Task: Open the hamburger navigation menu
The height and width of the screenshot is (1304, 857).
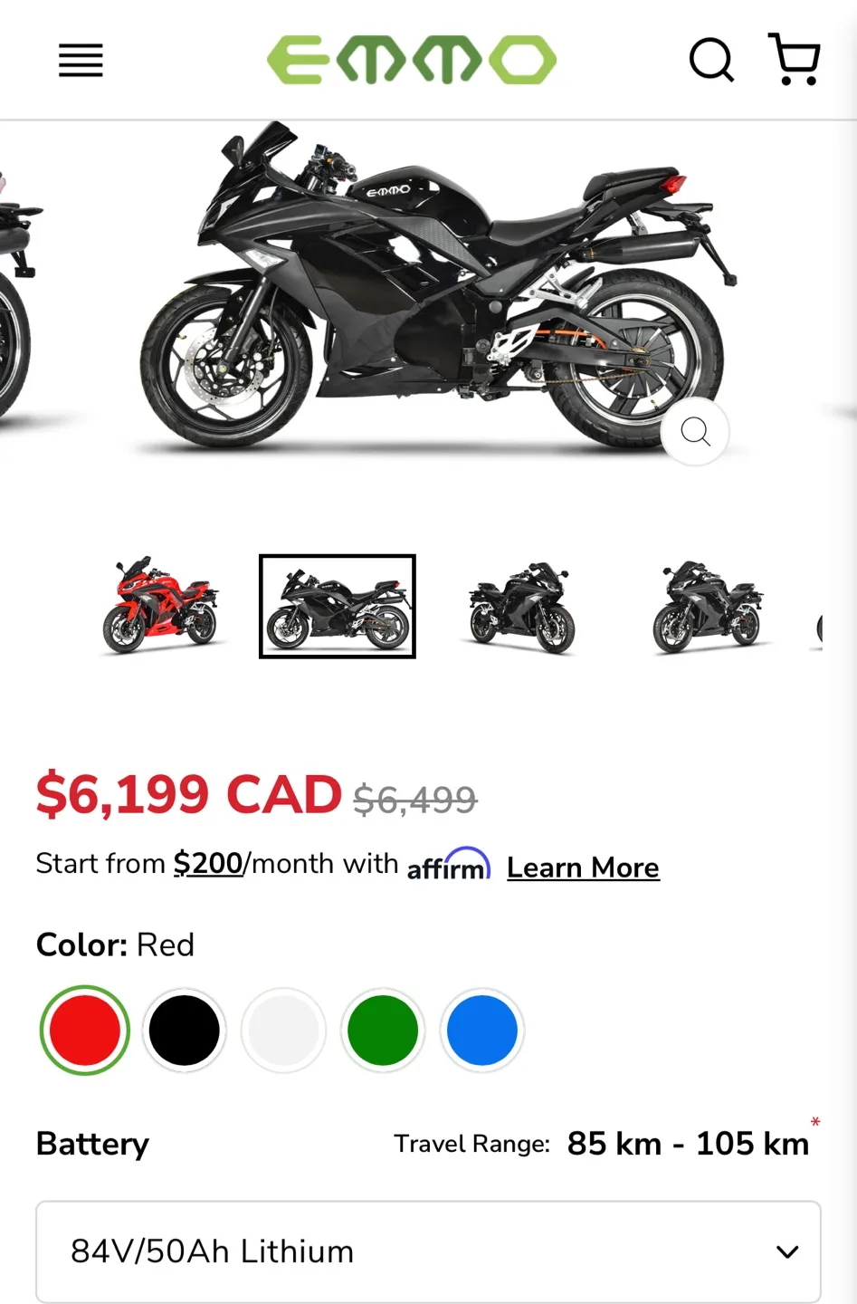Action: click(x=81, y=61)
